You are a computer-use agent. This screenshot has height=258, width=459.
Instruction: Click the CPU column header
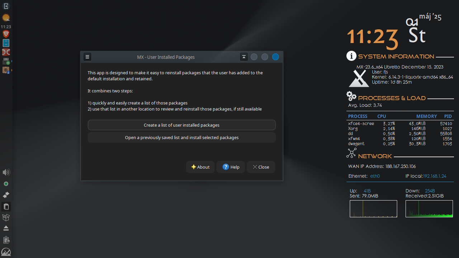tap(382, 116)
